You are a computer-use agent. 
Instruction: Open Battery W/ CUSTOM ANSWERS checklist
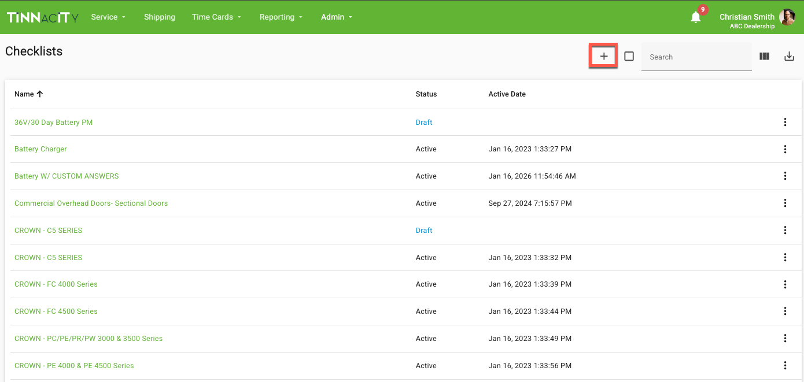67,176
